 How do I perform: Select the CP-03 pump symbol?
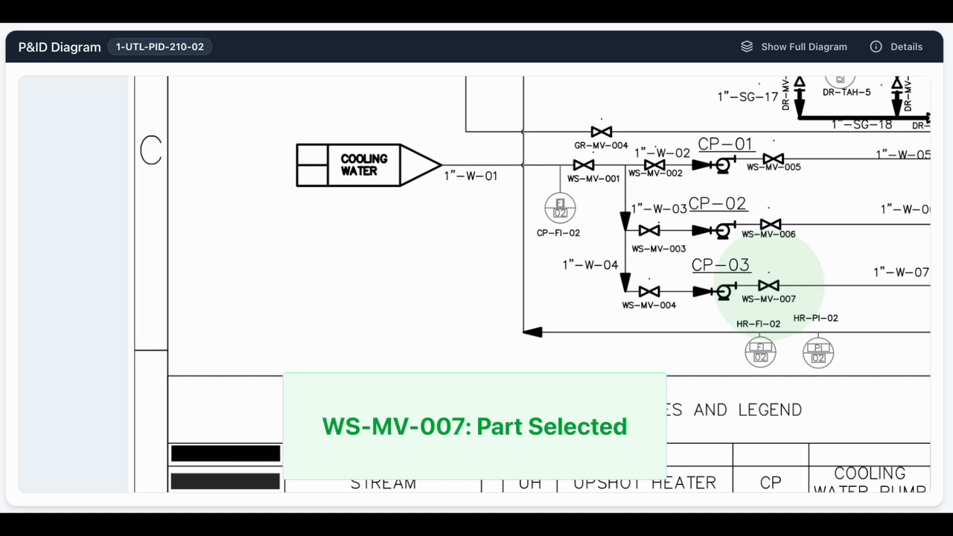coord(721,291)
